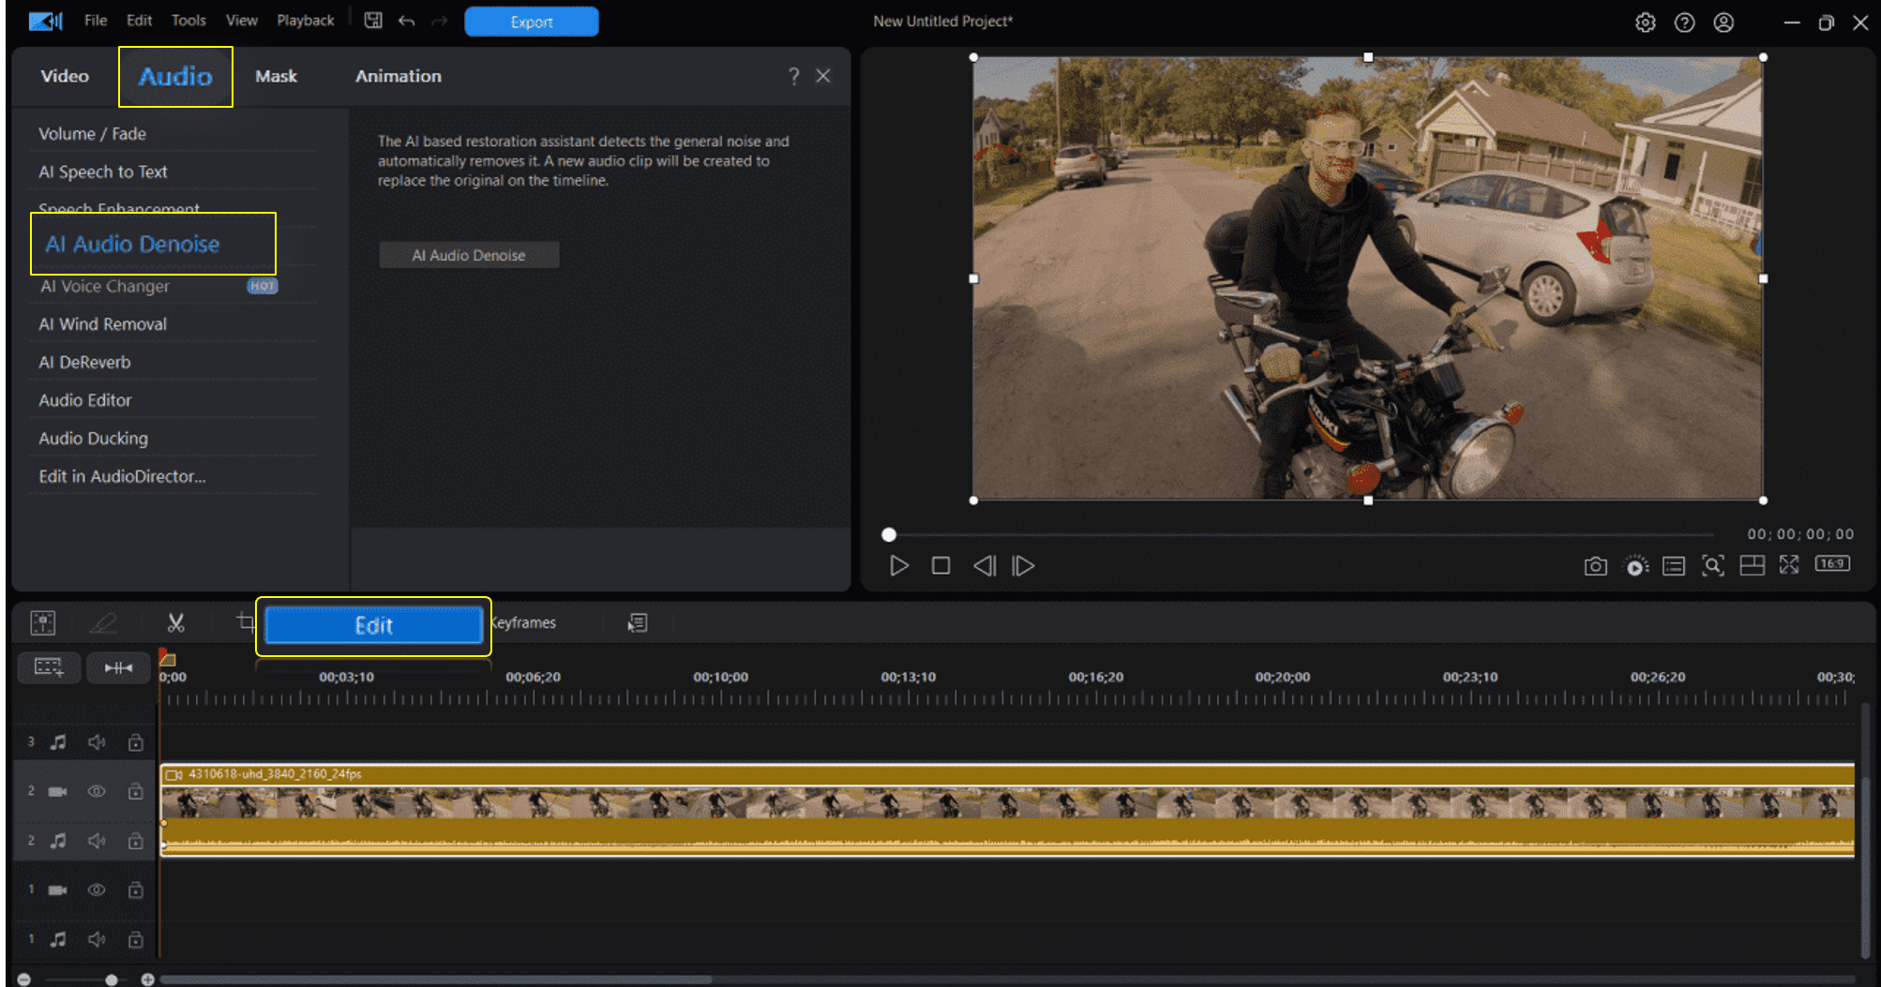Click the Add Track icon below the toolbar
This screenshot has height=987, width=1881.
pyautogui.click(x=49, y=667)
